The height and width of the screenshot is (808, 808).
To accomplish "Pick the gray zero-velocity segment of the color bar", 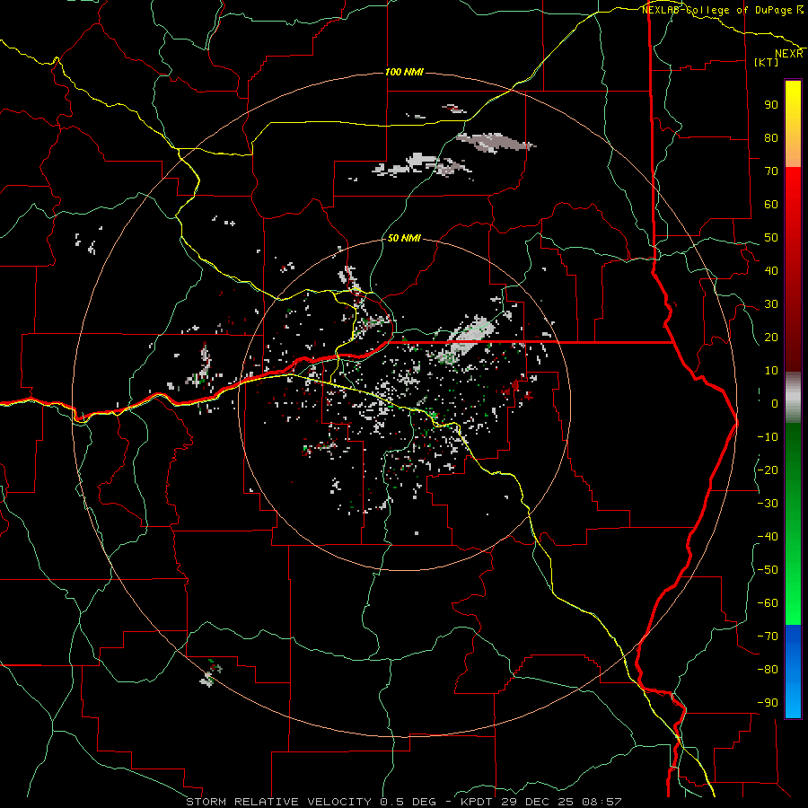I will tap(793, 398).
